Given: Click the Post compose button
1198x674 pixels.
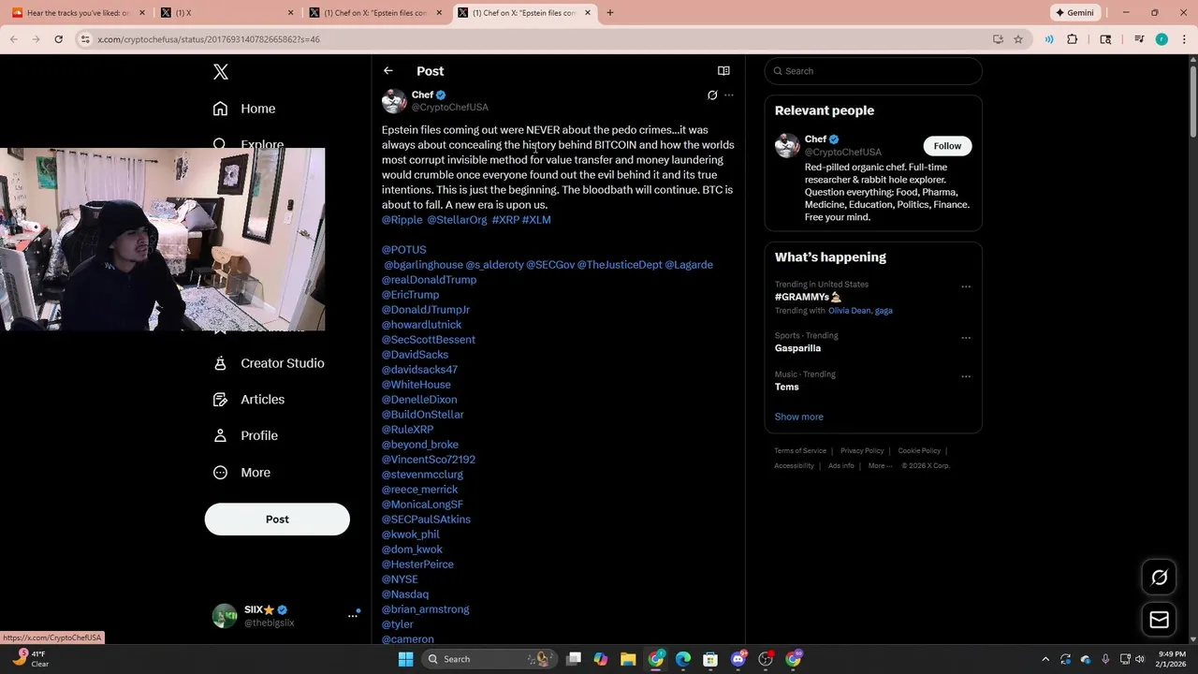Looking at the screenshot, I should (x=277, y=520).
